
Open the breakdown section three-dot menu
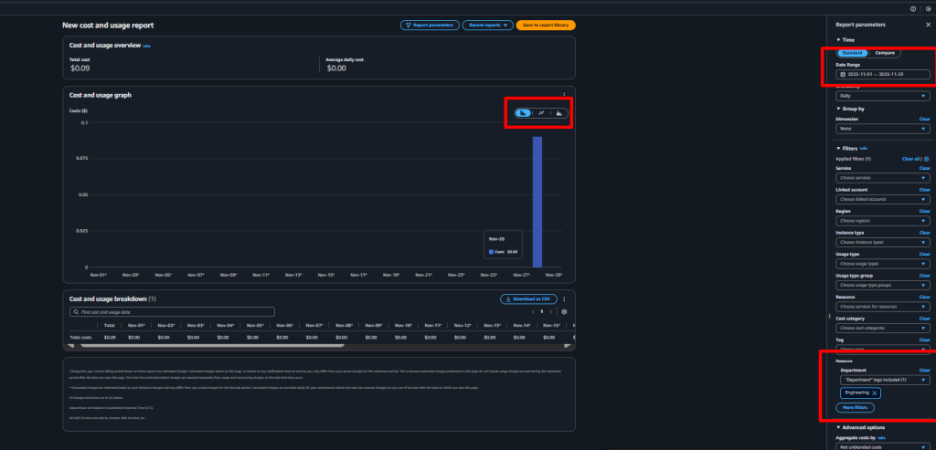coord(564,298)
